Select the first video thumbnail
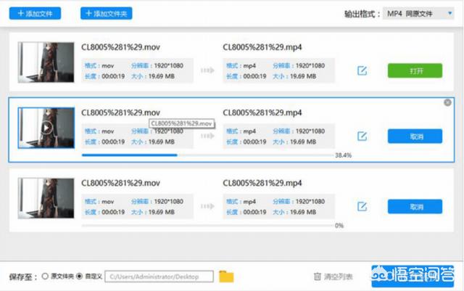464x291 pixels. tap(46, 62)
